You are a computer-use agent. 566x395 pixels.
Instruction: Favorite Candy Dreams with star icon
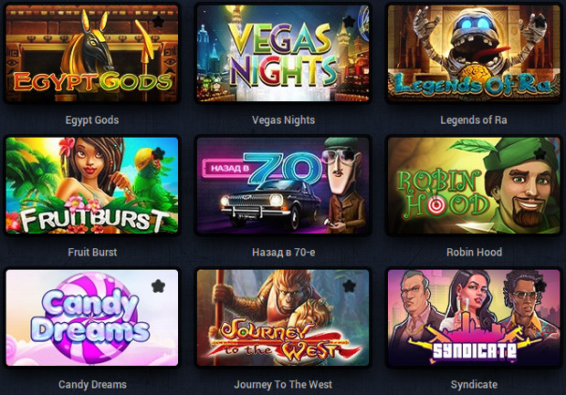tap(158, 286)
